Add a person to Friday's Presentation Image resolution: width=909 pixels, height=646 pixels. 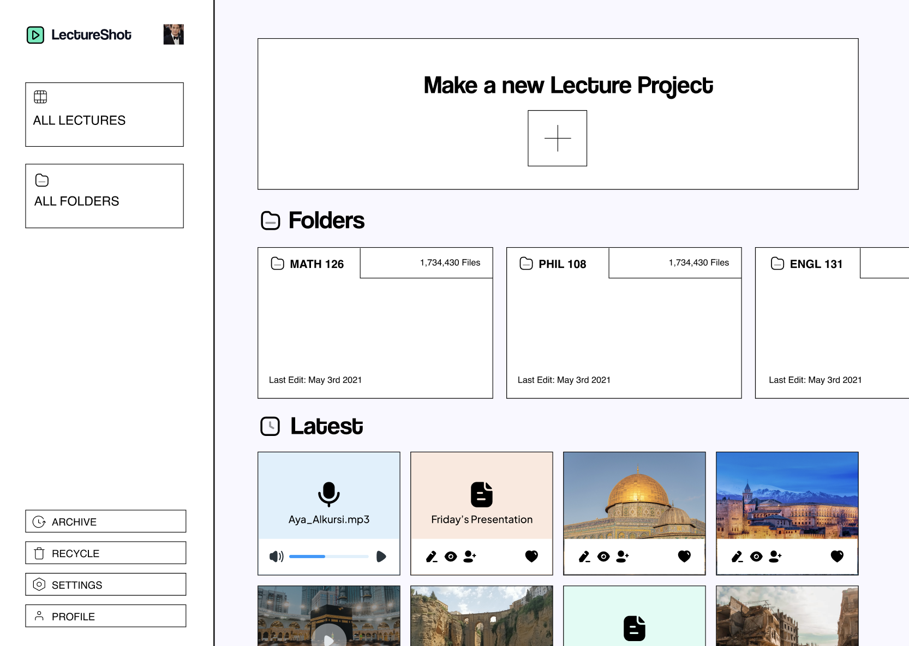coord(470,557)
